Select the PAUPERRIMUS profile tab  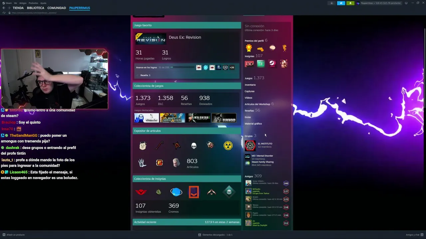click(x=80, y=8)
